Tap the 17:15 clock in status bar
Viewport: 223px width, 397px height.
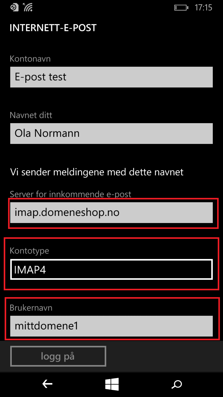point(203,7)
